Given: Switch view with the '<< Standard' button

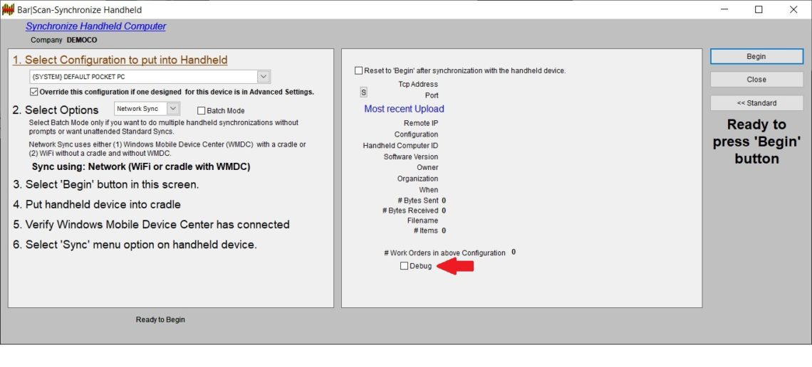Looking at the screenshot, I should tap(756, 103).
